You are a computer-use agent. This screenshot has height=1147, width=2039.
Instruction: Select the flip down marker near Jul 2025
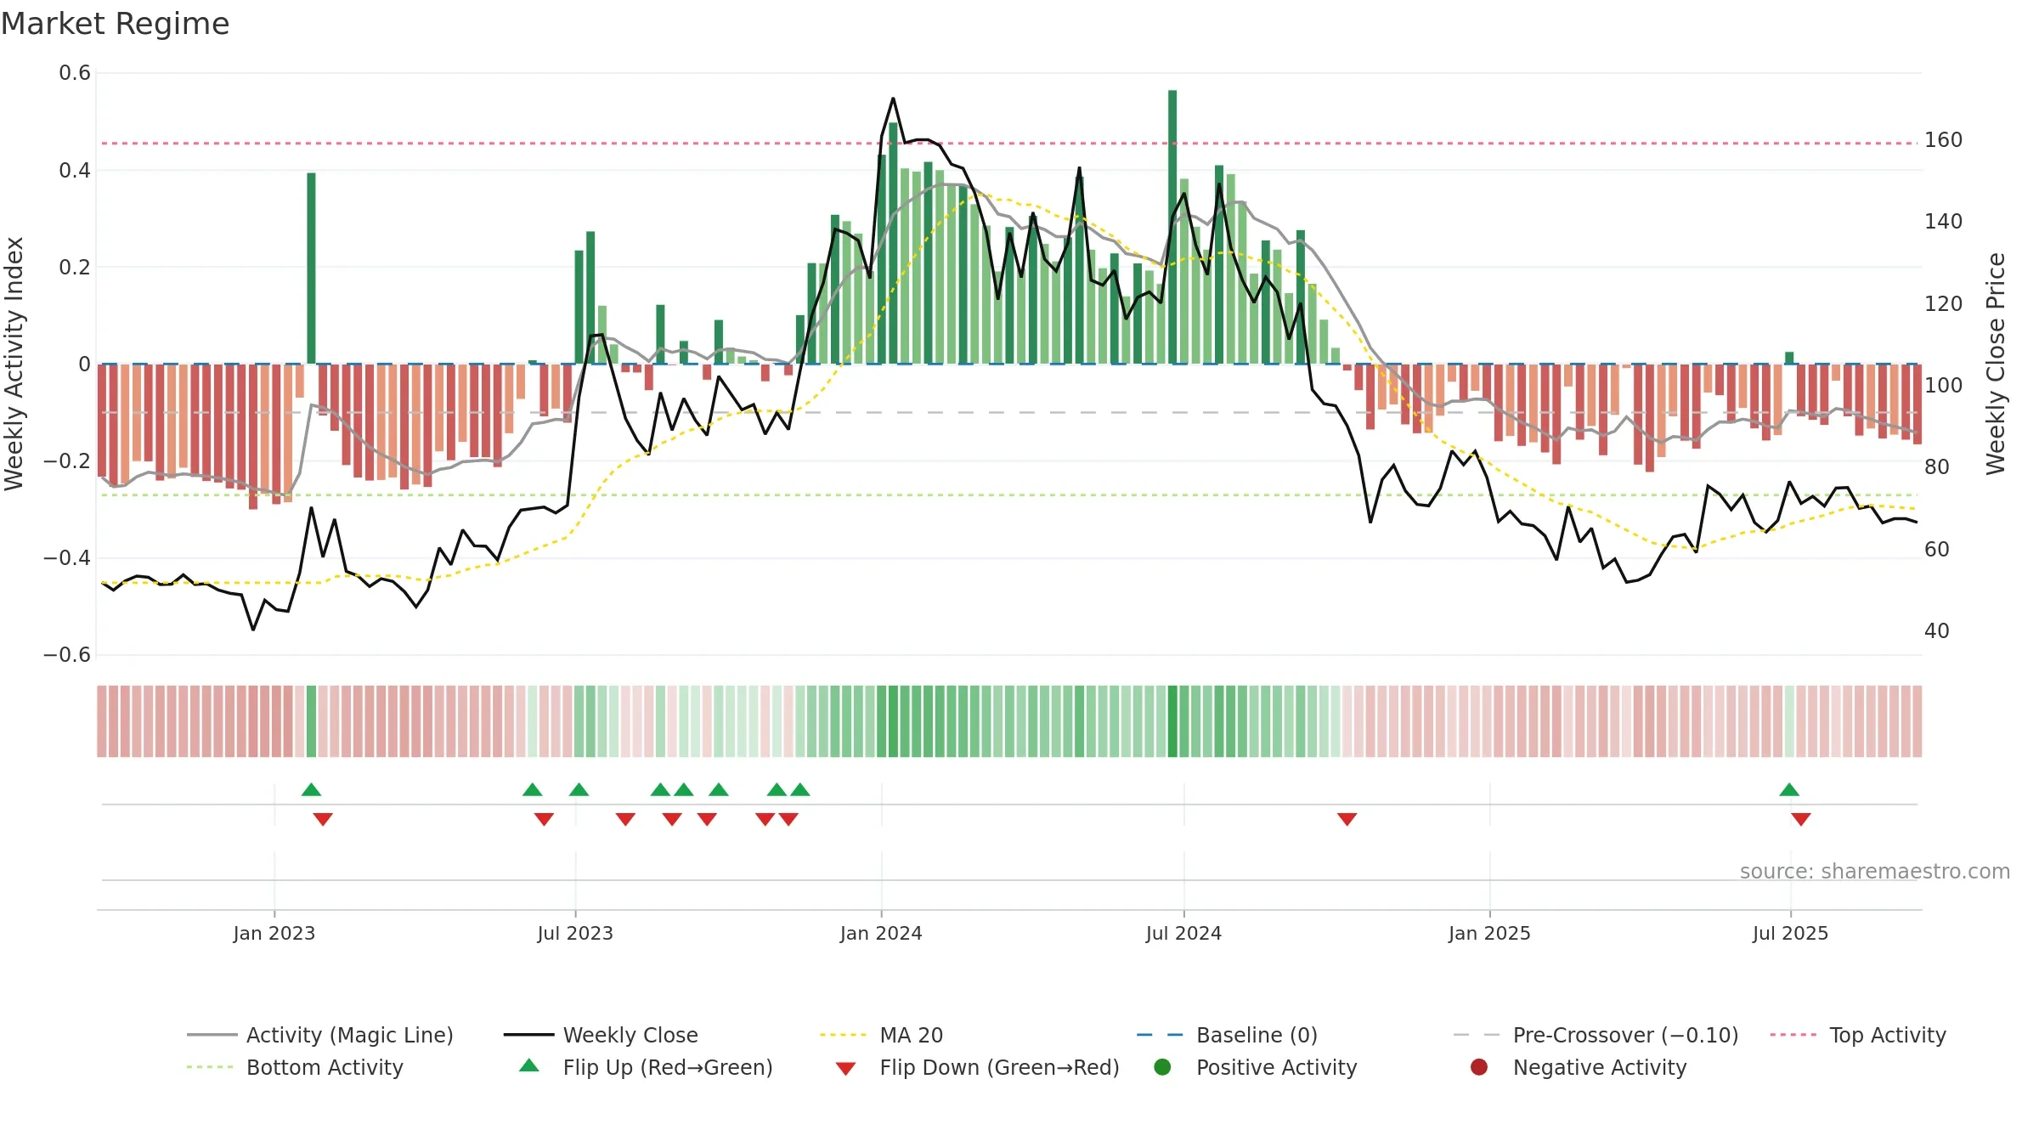pos(1801,819)
